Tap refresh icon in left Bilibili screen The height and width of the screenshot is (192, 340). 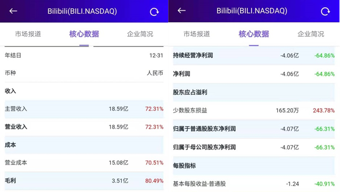(x=154, y=12)
